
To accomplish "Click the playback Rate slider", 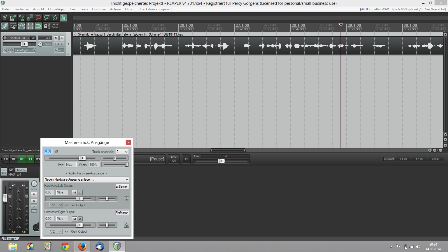I will click(221, 161).
